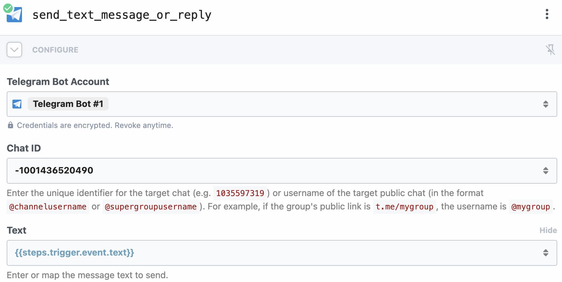The image size is (562, 282).
Task: Open the Chat ID dropdown arrows
Action: (x=546, y=171)
